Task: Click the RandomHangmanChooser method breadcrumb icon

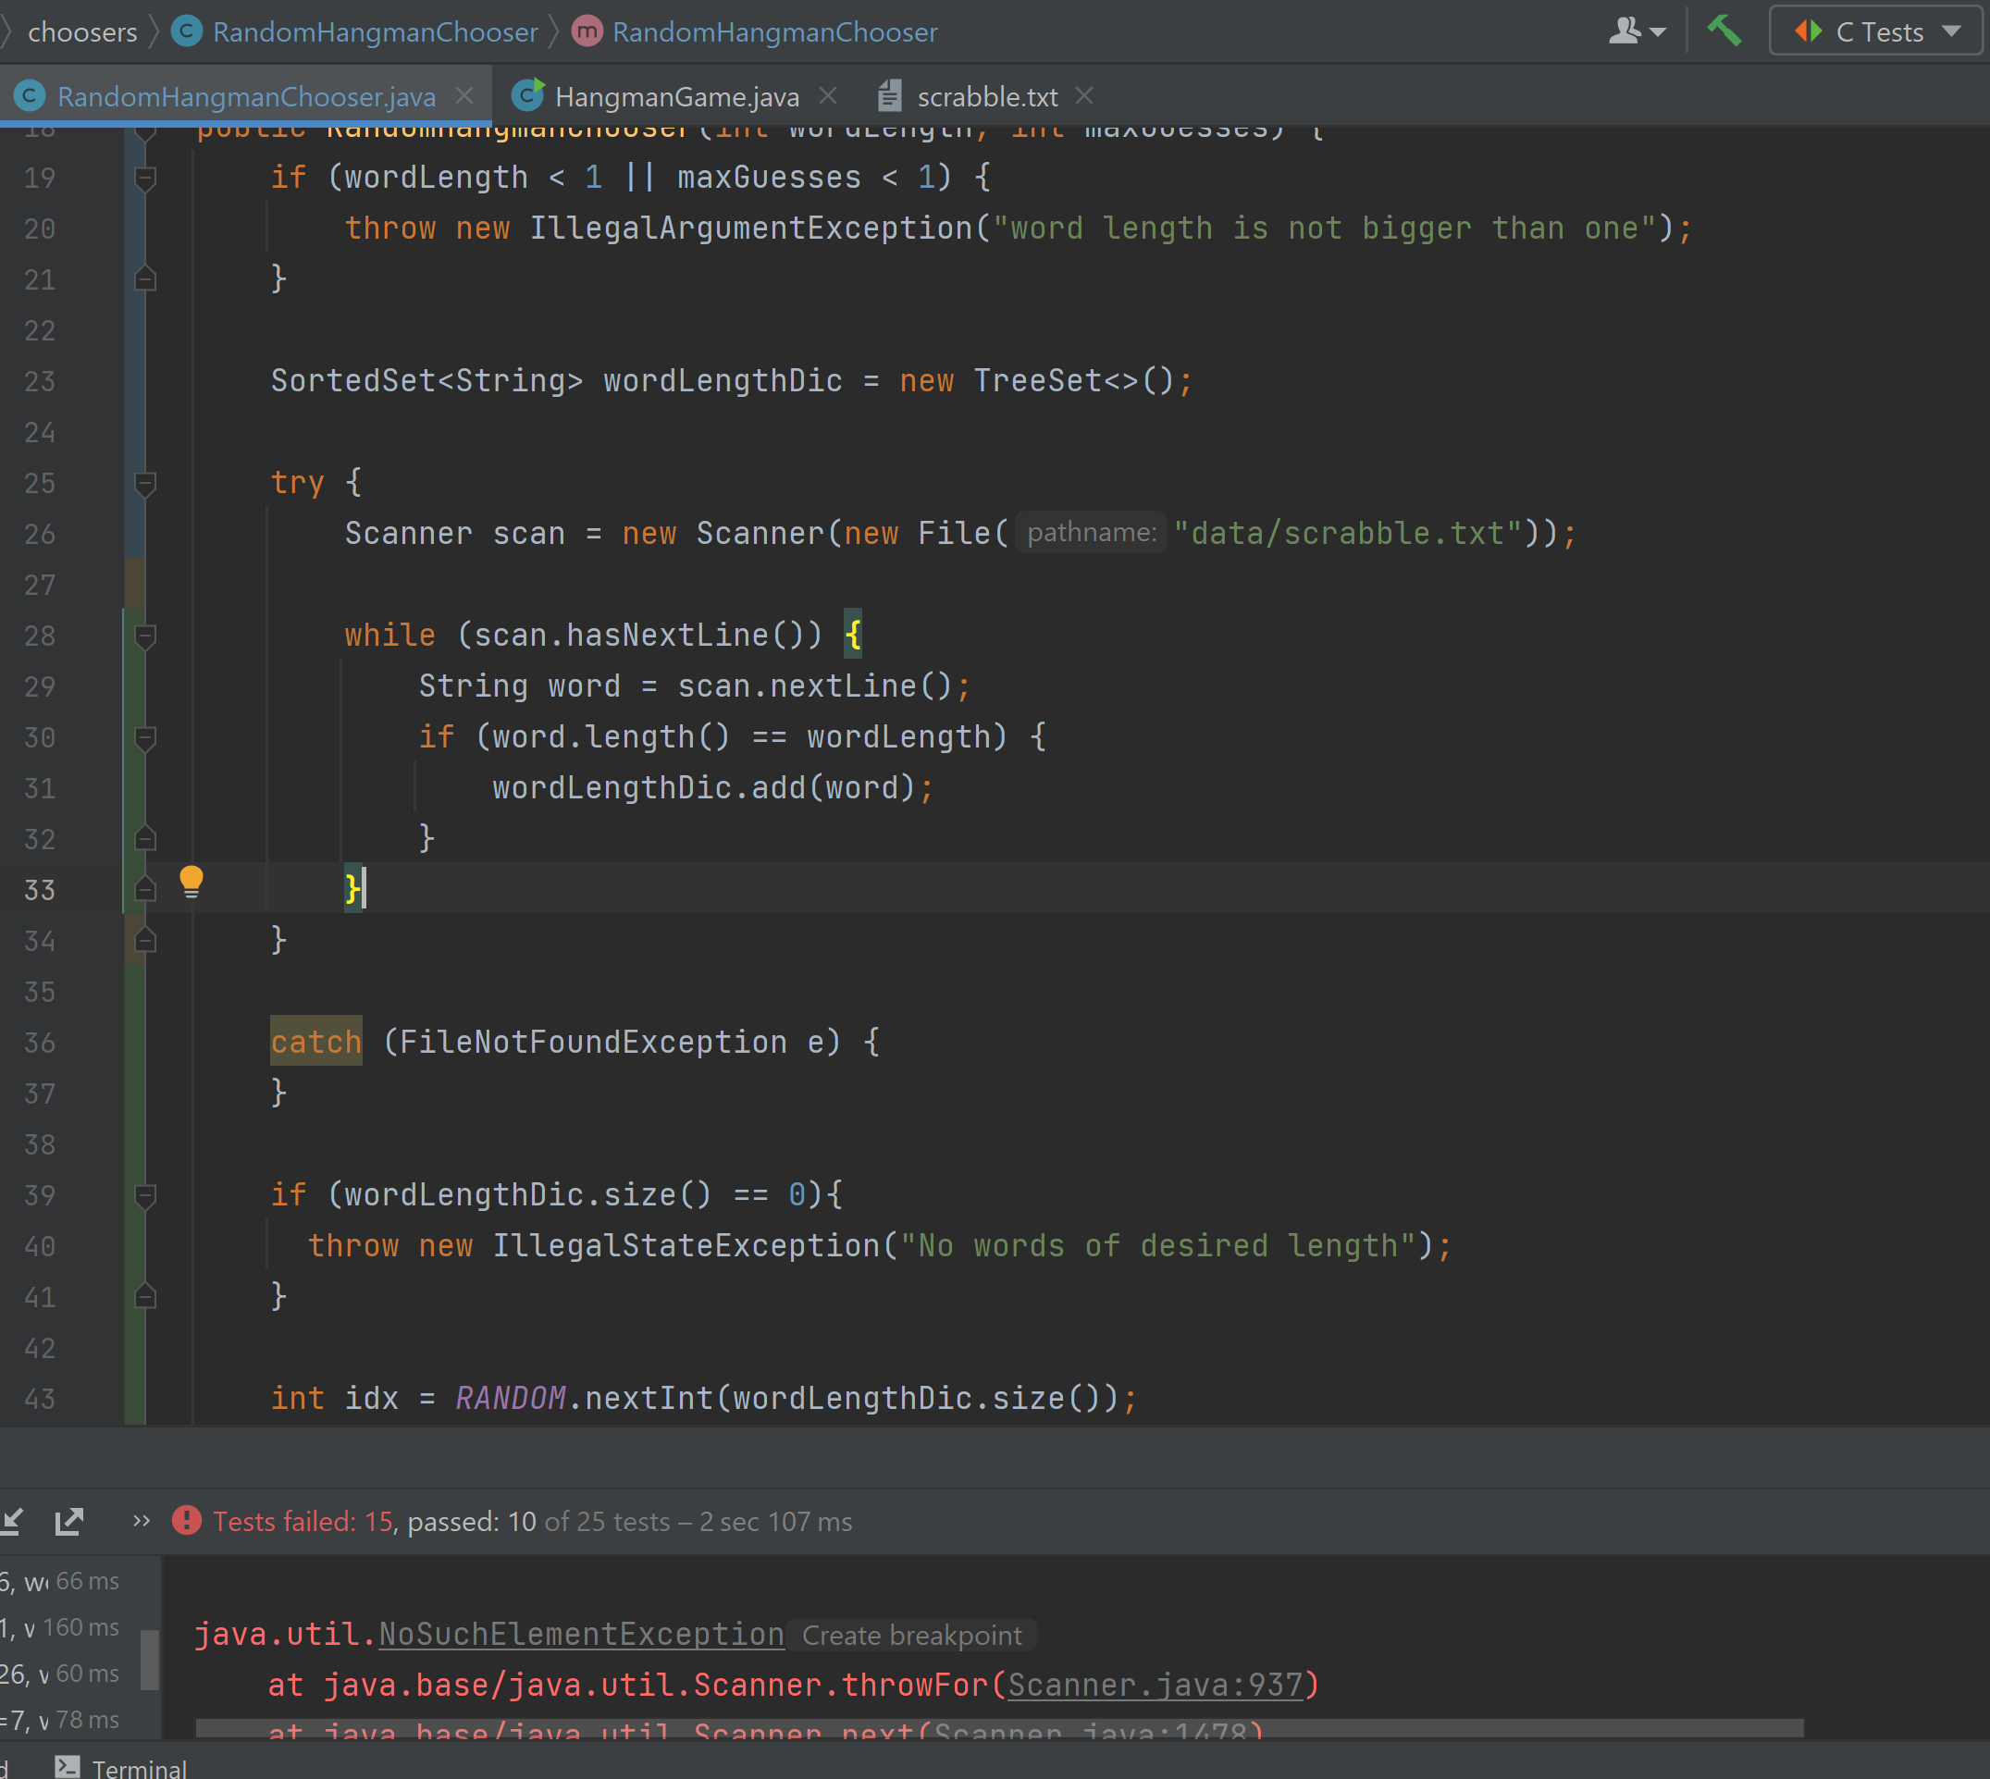Action: 587,31
